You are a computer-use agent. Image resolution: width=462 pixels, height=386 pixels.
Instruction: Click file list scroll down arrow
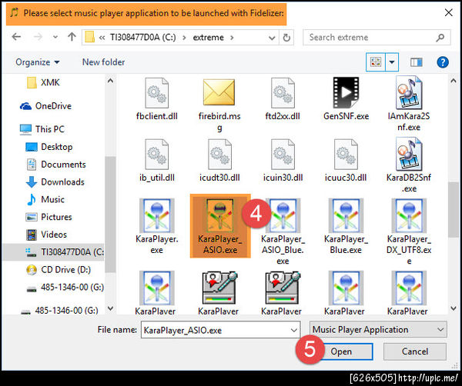[x=454, y=308]
